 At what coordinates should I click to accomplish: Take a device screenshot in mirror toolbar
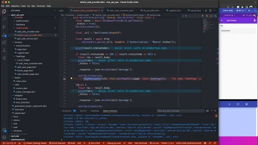click(x=237, y=10)
